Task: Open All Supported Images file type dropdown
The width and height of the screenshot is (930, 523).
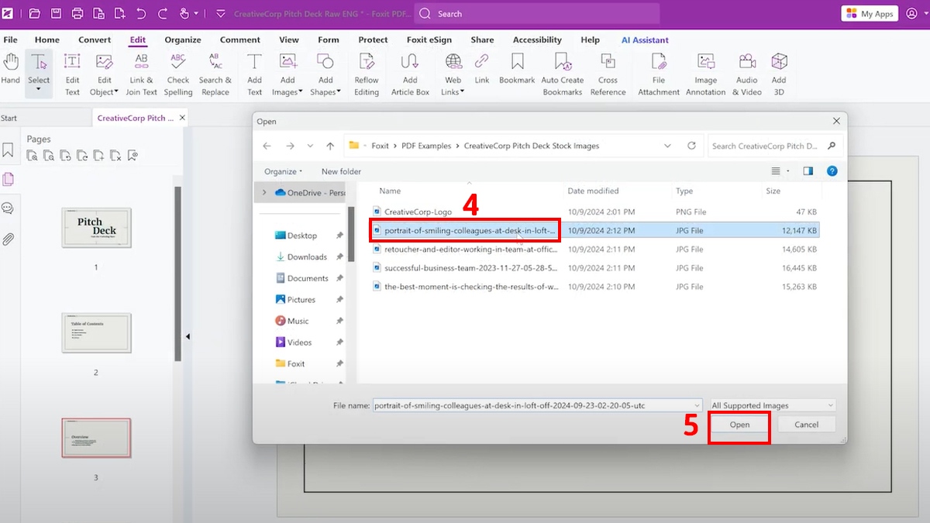Action: click(x=773, y=405)
